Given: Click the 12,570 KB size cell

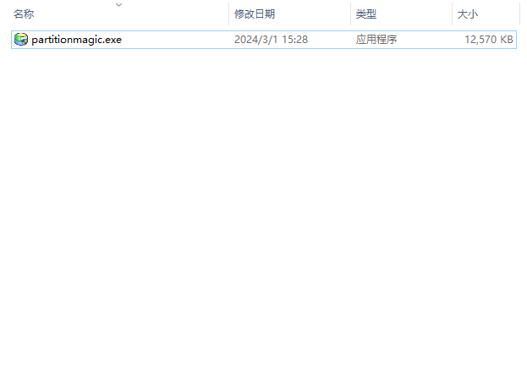Looking at the screenshot, I should pyautogui.click(x=489, y=40).
